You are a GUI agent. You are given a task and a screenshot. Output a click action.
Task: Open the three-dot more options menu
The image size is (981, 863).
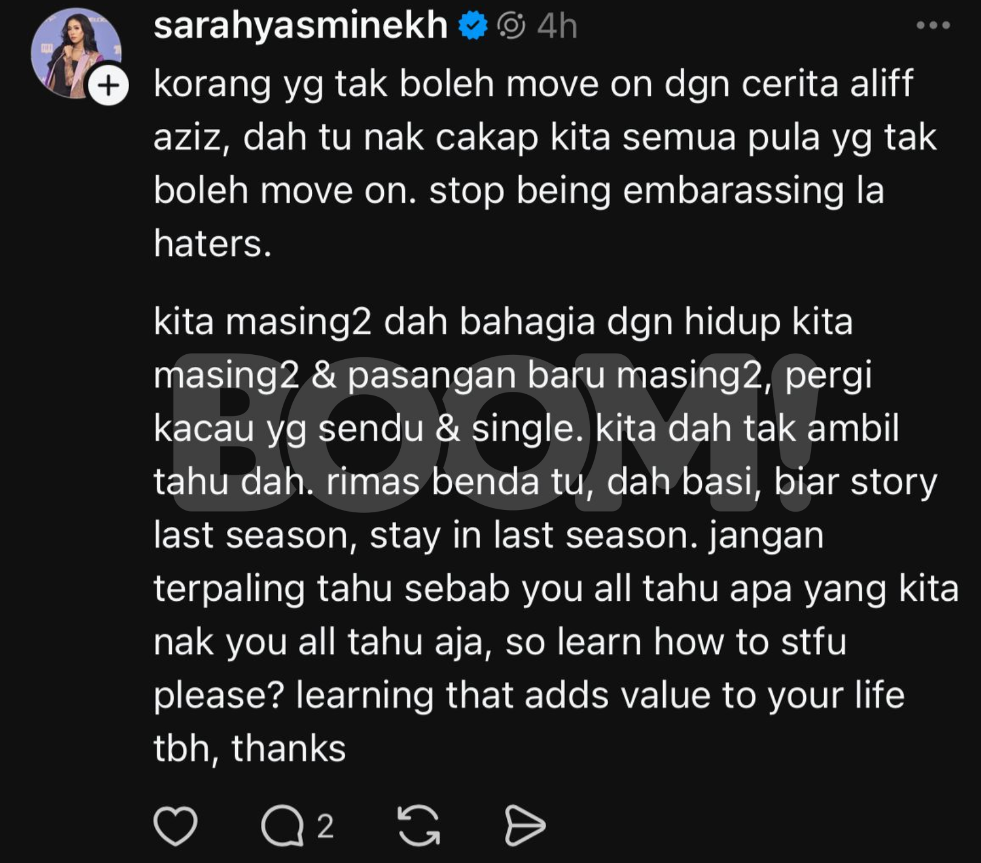pyautogui.click(x=933, y=25)
